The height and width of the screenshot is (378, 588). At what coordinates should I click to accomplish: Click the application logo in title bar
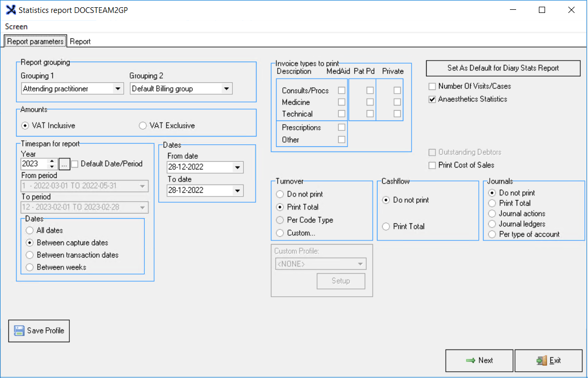(10, 10)
